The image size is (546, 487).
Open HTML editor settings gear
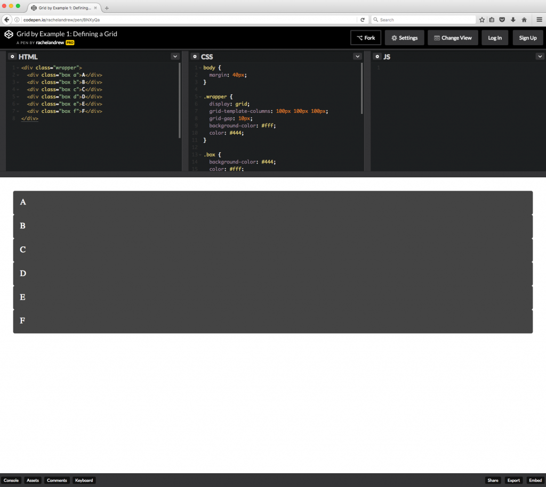[12, 56]
